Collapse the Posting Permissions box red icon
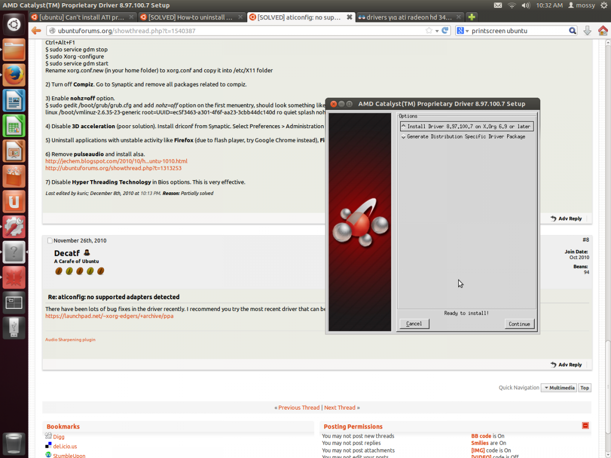 click(585, 425)
